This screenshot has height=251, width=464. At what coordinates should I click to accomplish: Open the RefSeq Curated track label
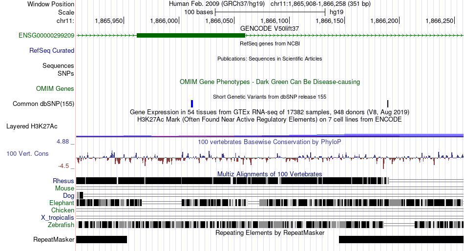52,51
